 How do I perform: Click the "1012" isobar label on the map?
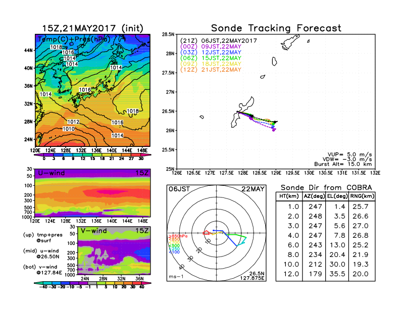pyautogui.click(x=73, y=122)
